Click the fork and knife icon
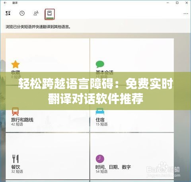Viewport: 191px width, 182px height. 16,159
